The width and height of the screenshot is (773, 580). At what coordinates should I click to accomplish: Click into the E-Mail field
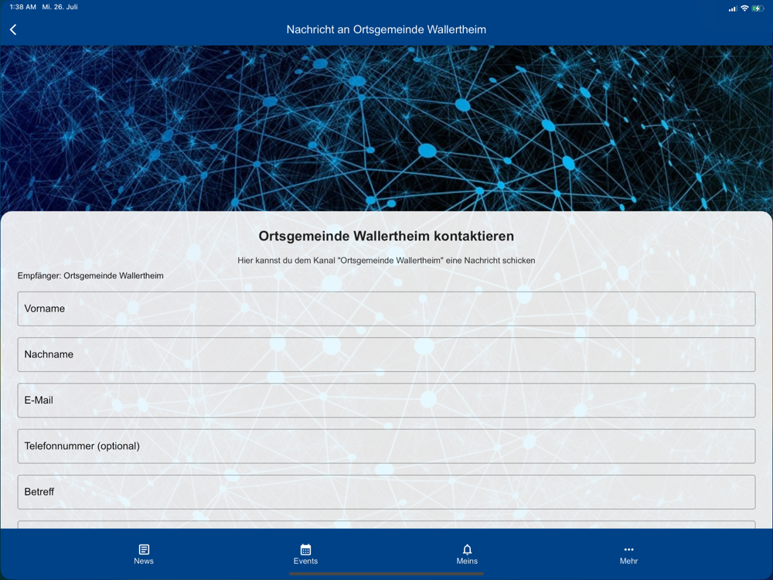(x=386, y=401)
